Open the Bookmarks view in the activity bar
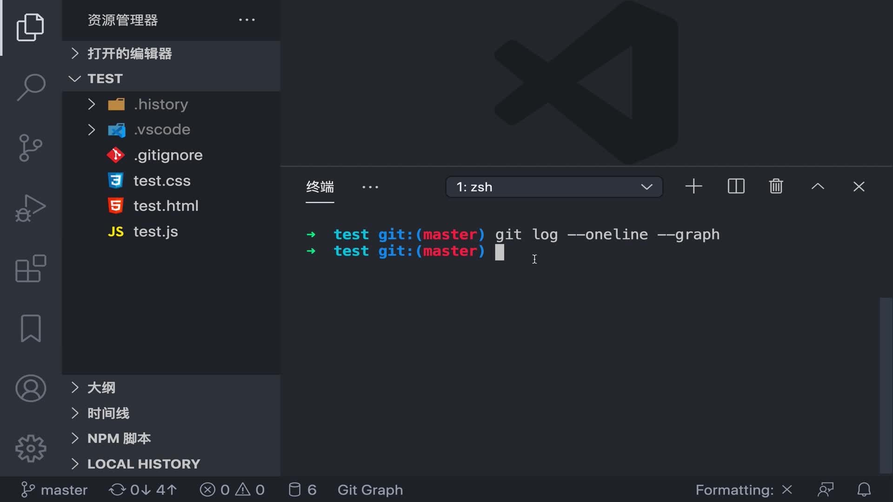 [31, 328]
